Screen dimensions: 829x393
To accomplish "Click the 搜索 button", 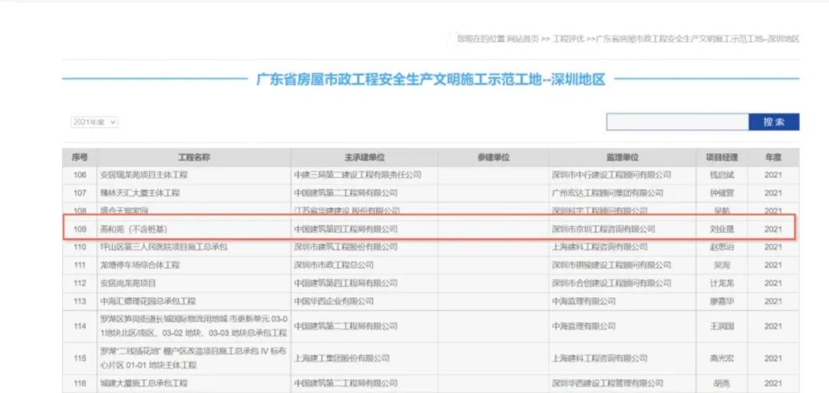I will coord(774,122).
